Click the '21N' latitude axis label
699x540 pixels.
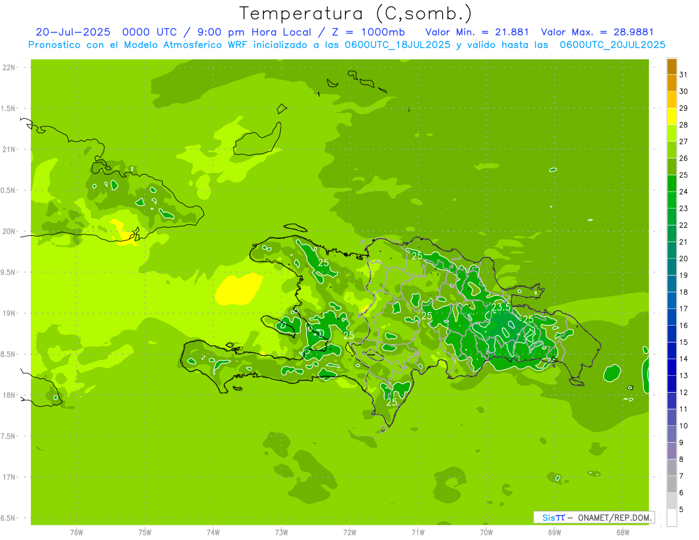pyautogui.click(x=8, y=149)
